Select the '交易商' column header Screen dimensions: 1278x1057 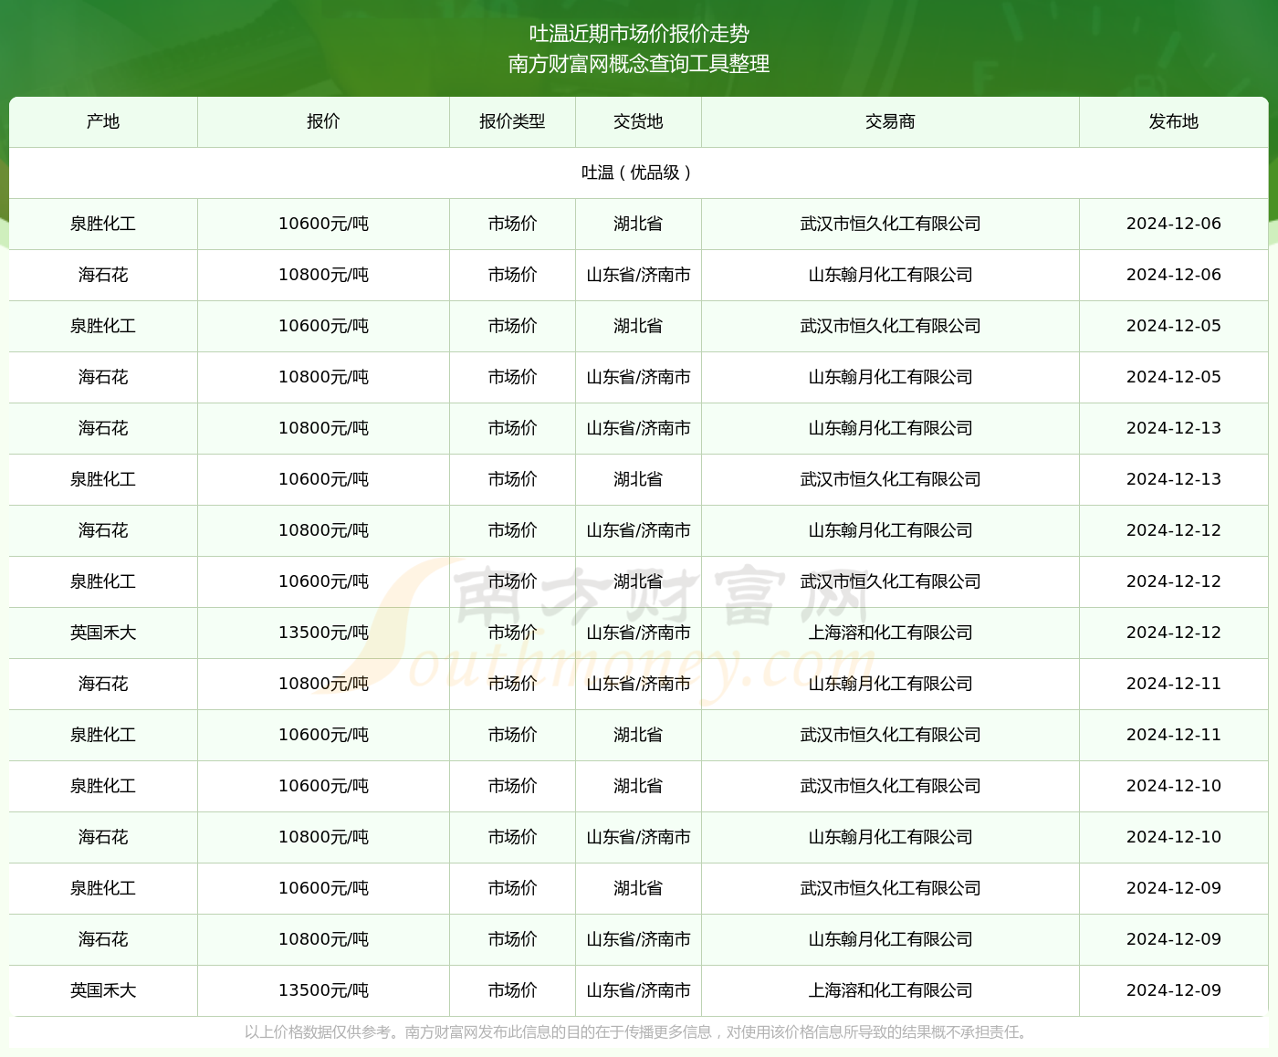point(890,121)
